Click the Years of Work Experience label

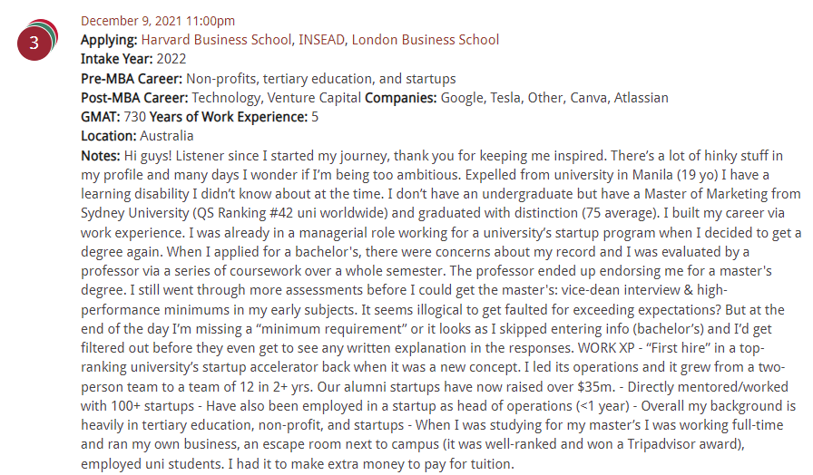click(229, 117)
